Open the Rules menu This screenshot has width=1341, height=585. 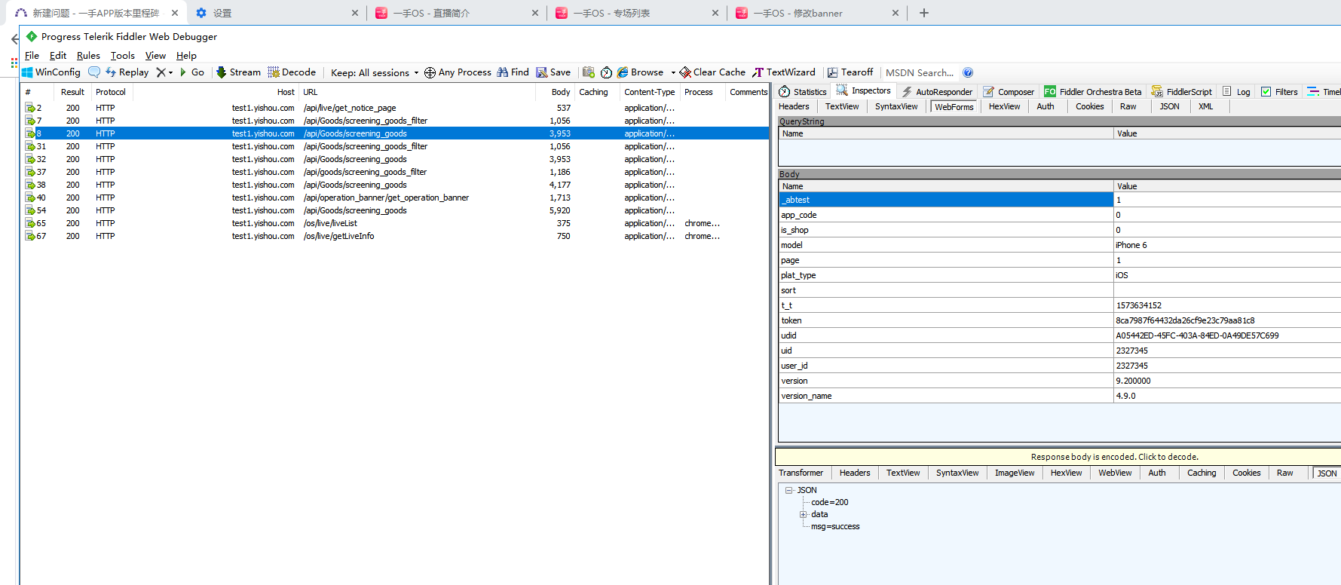point(88,56)
